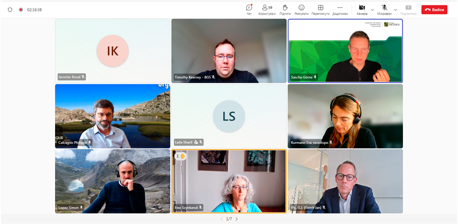This screenshot has height=224, width=458.
Task: Go to previous page of participants
Action: (221, 219)
